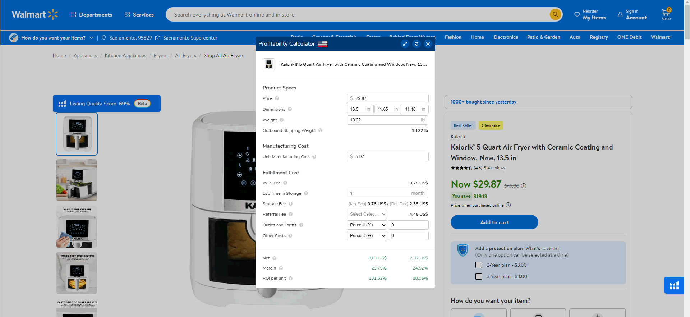Open the ONE Debit nav item
This screenshot has height=317, width=690.
629,37
